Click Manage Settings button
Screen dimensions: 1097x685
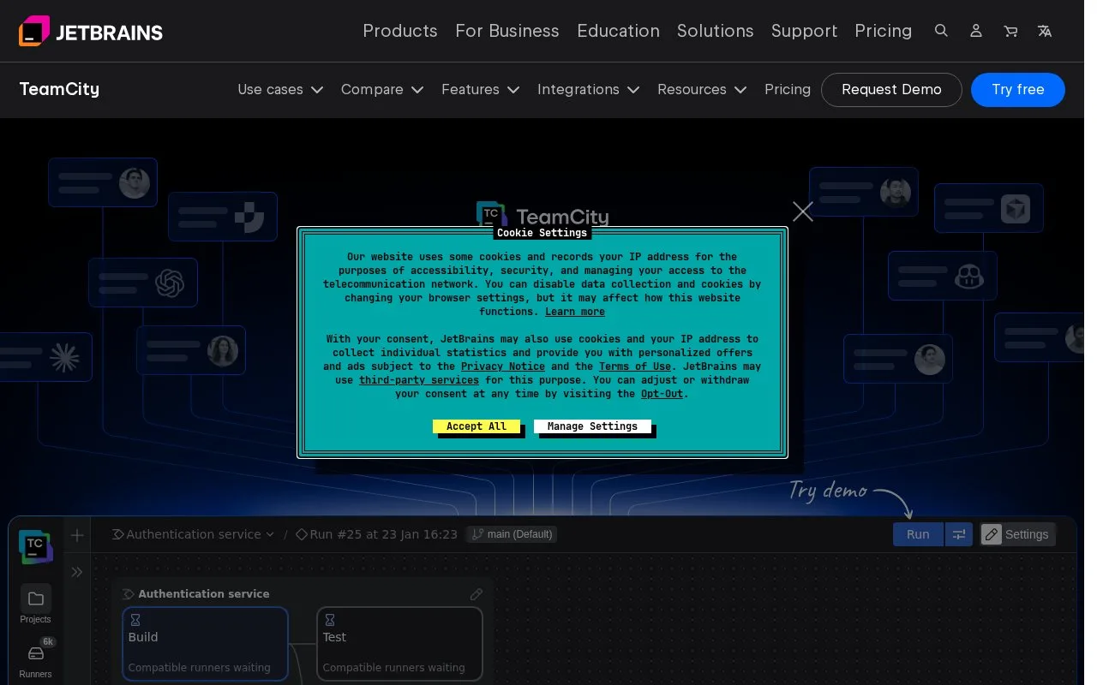(x=592, y=426)
